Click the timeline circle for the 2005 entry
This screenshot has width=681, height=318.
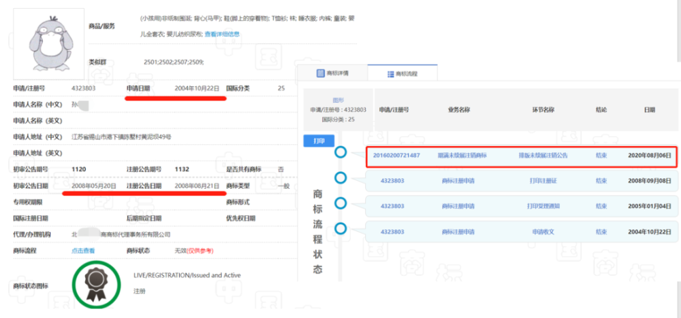[x=340, y=202]
